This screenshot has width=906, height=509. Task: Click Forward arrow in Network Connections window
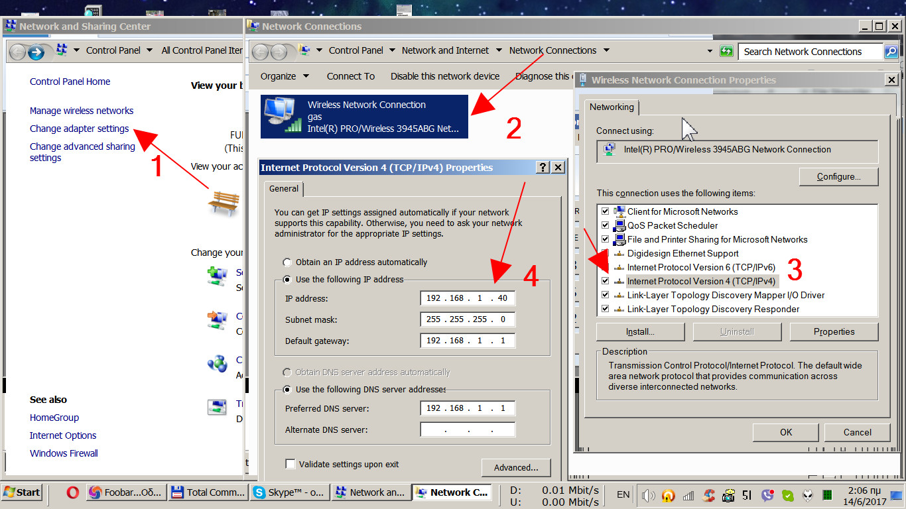click(280, 51)
